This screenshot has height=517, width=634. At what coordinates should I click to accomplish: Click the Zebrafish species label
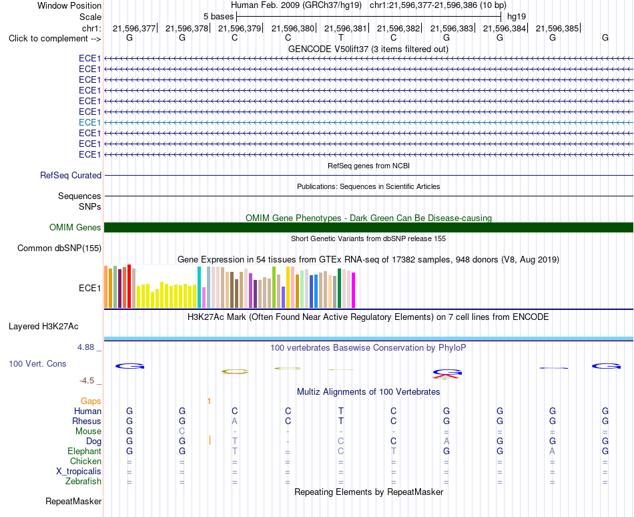pos(83,482)
